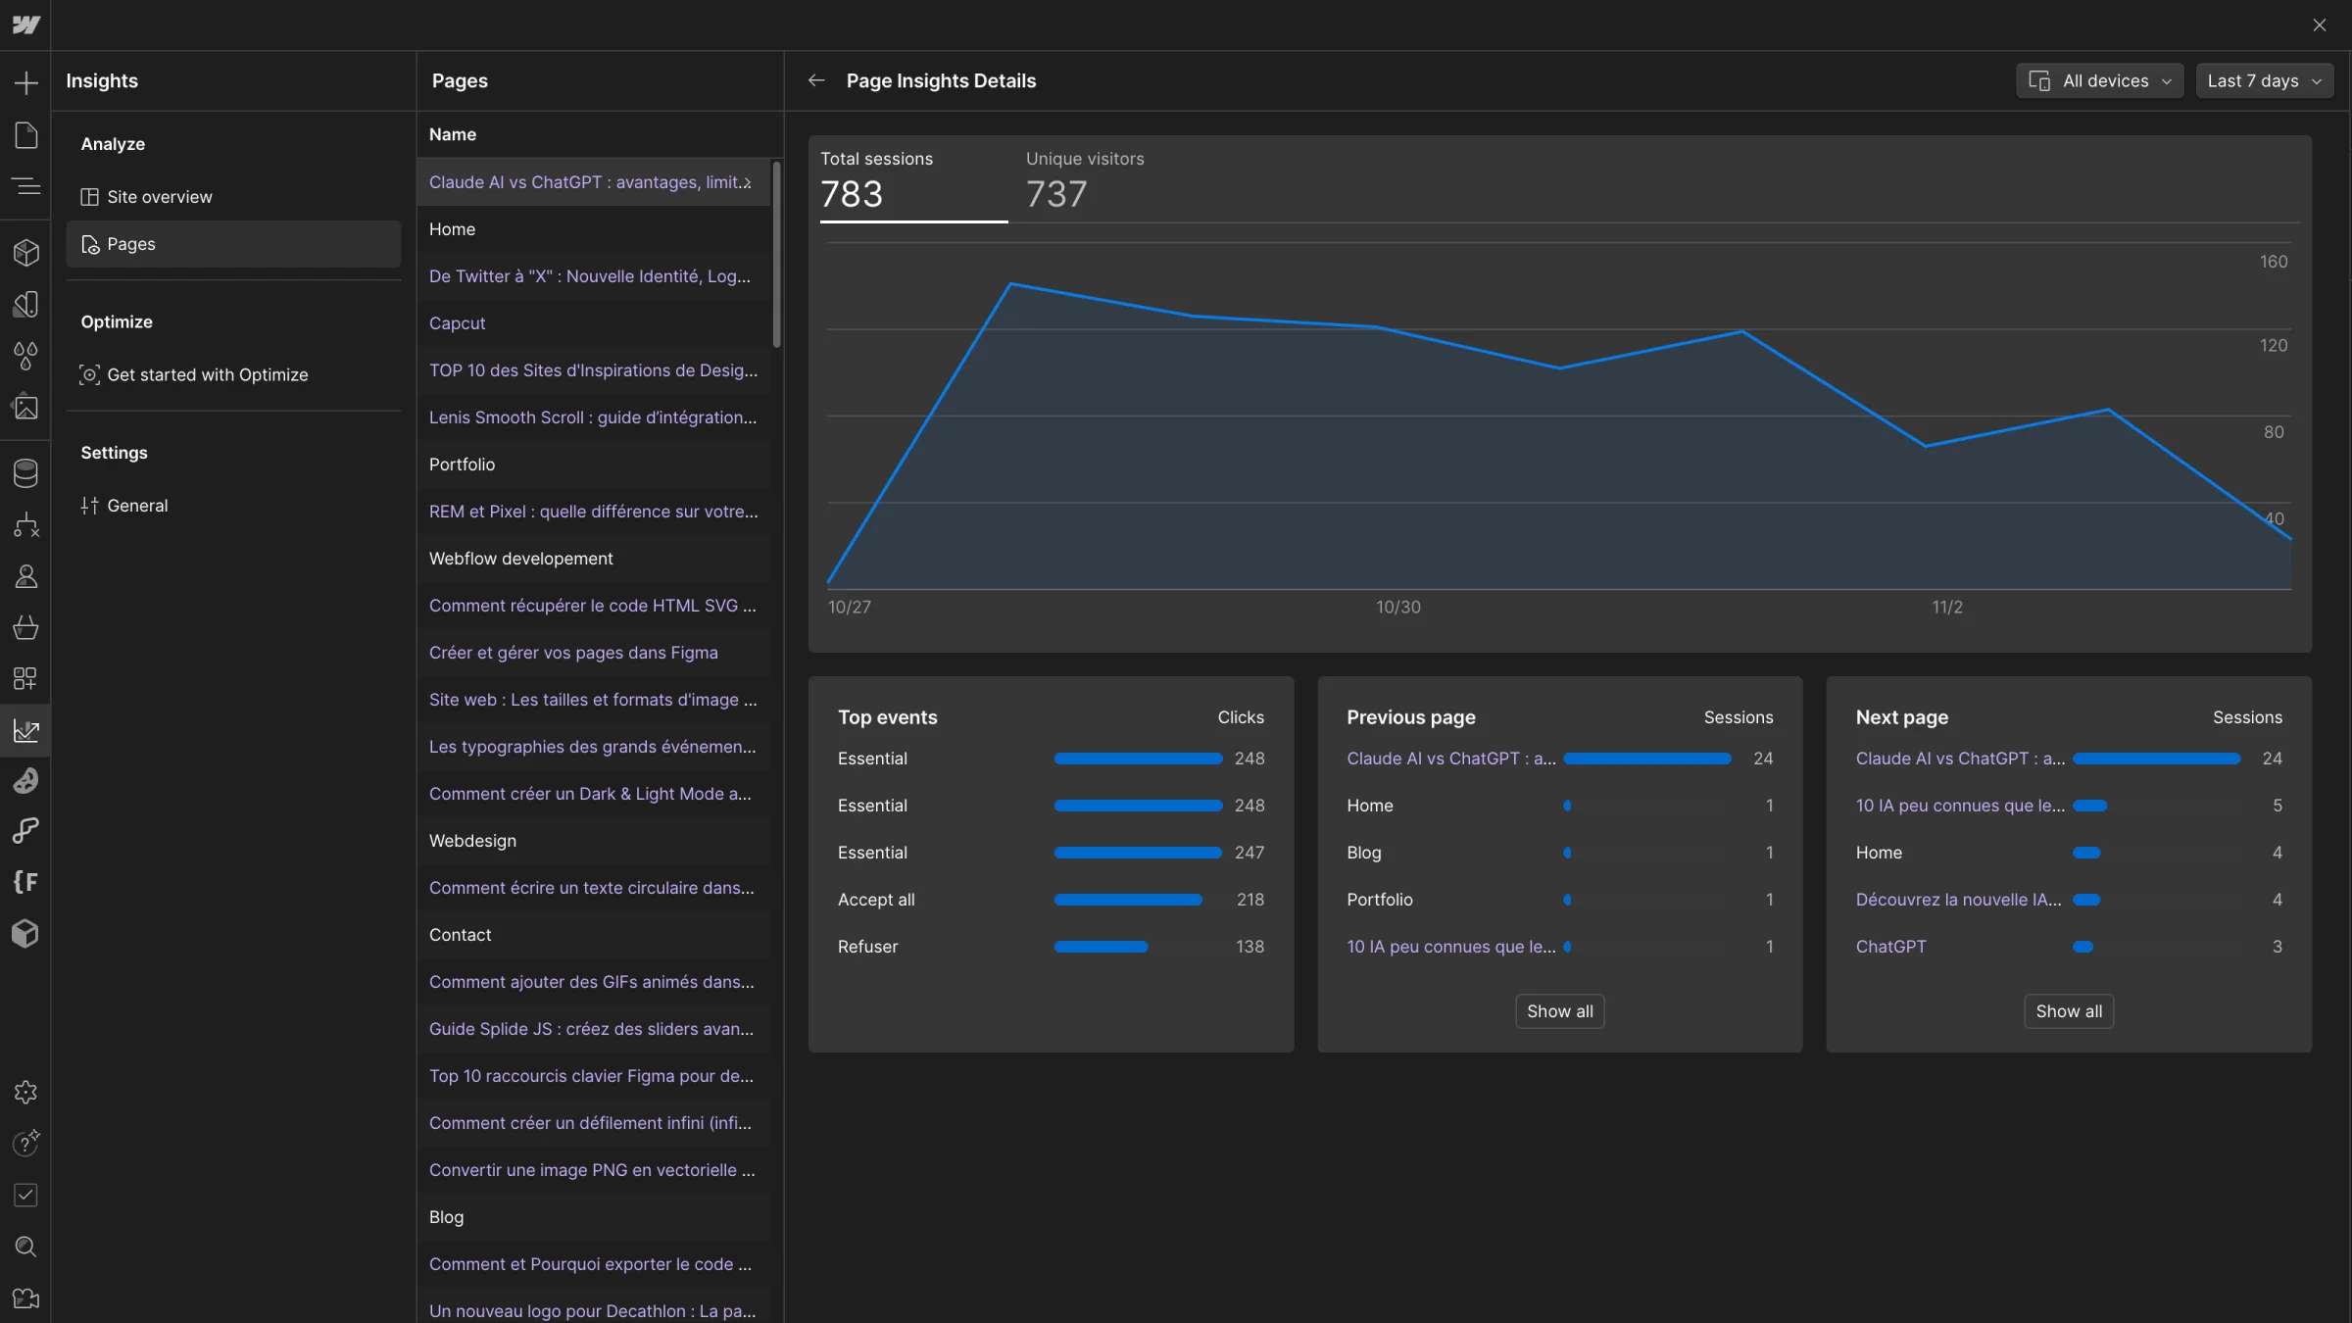Launch the solid cube app icon

(x=25, y=933)
